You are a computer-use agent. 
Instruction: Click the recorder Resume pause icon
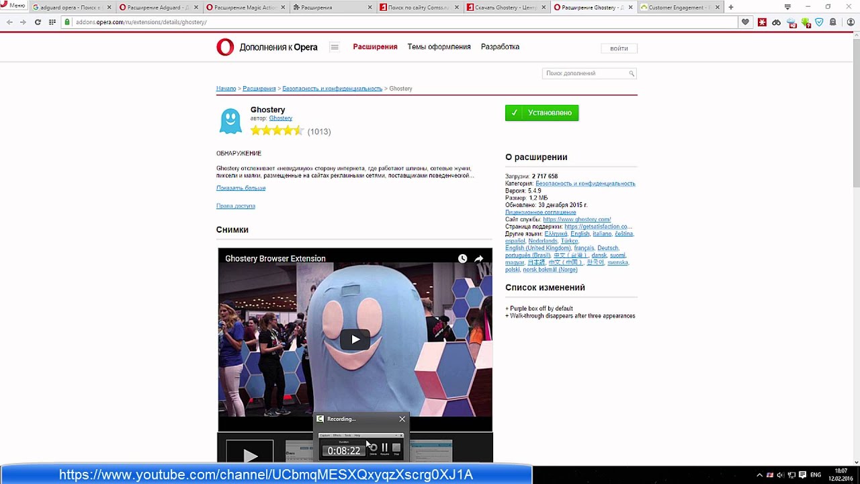(x=384, y=448)
